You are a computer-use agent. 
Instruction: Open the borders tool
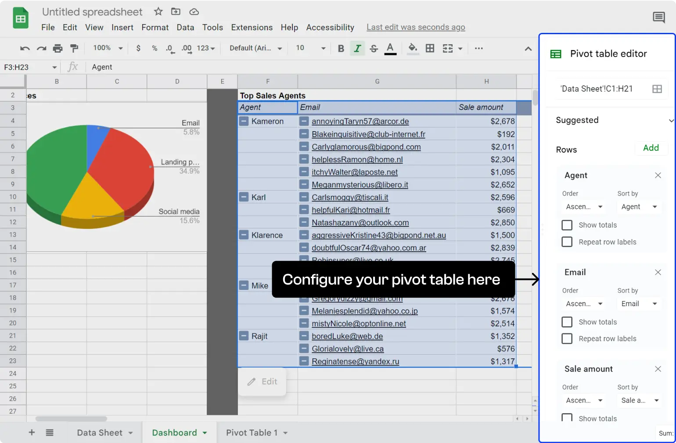430,48
